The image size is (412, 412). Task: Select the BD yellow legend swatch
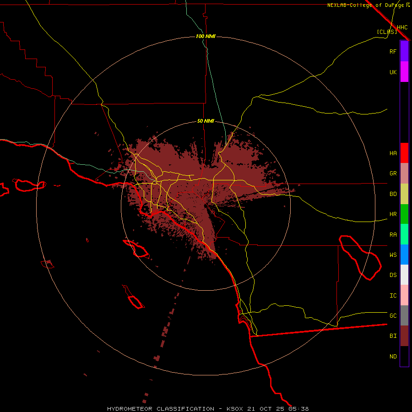(404, 194)
